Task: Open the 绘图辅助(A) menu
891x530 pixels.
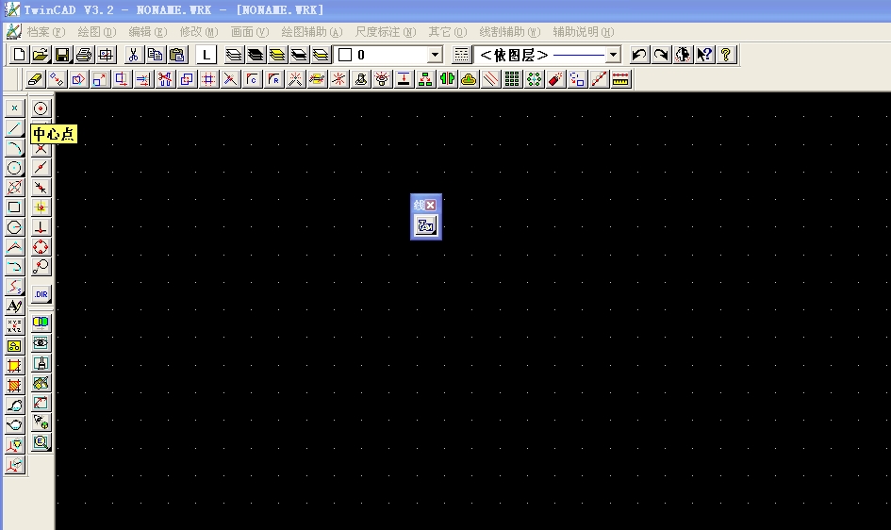Action: point(312,32)
